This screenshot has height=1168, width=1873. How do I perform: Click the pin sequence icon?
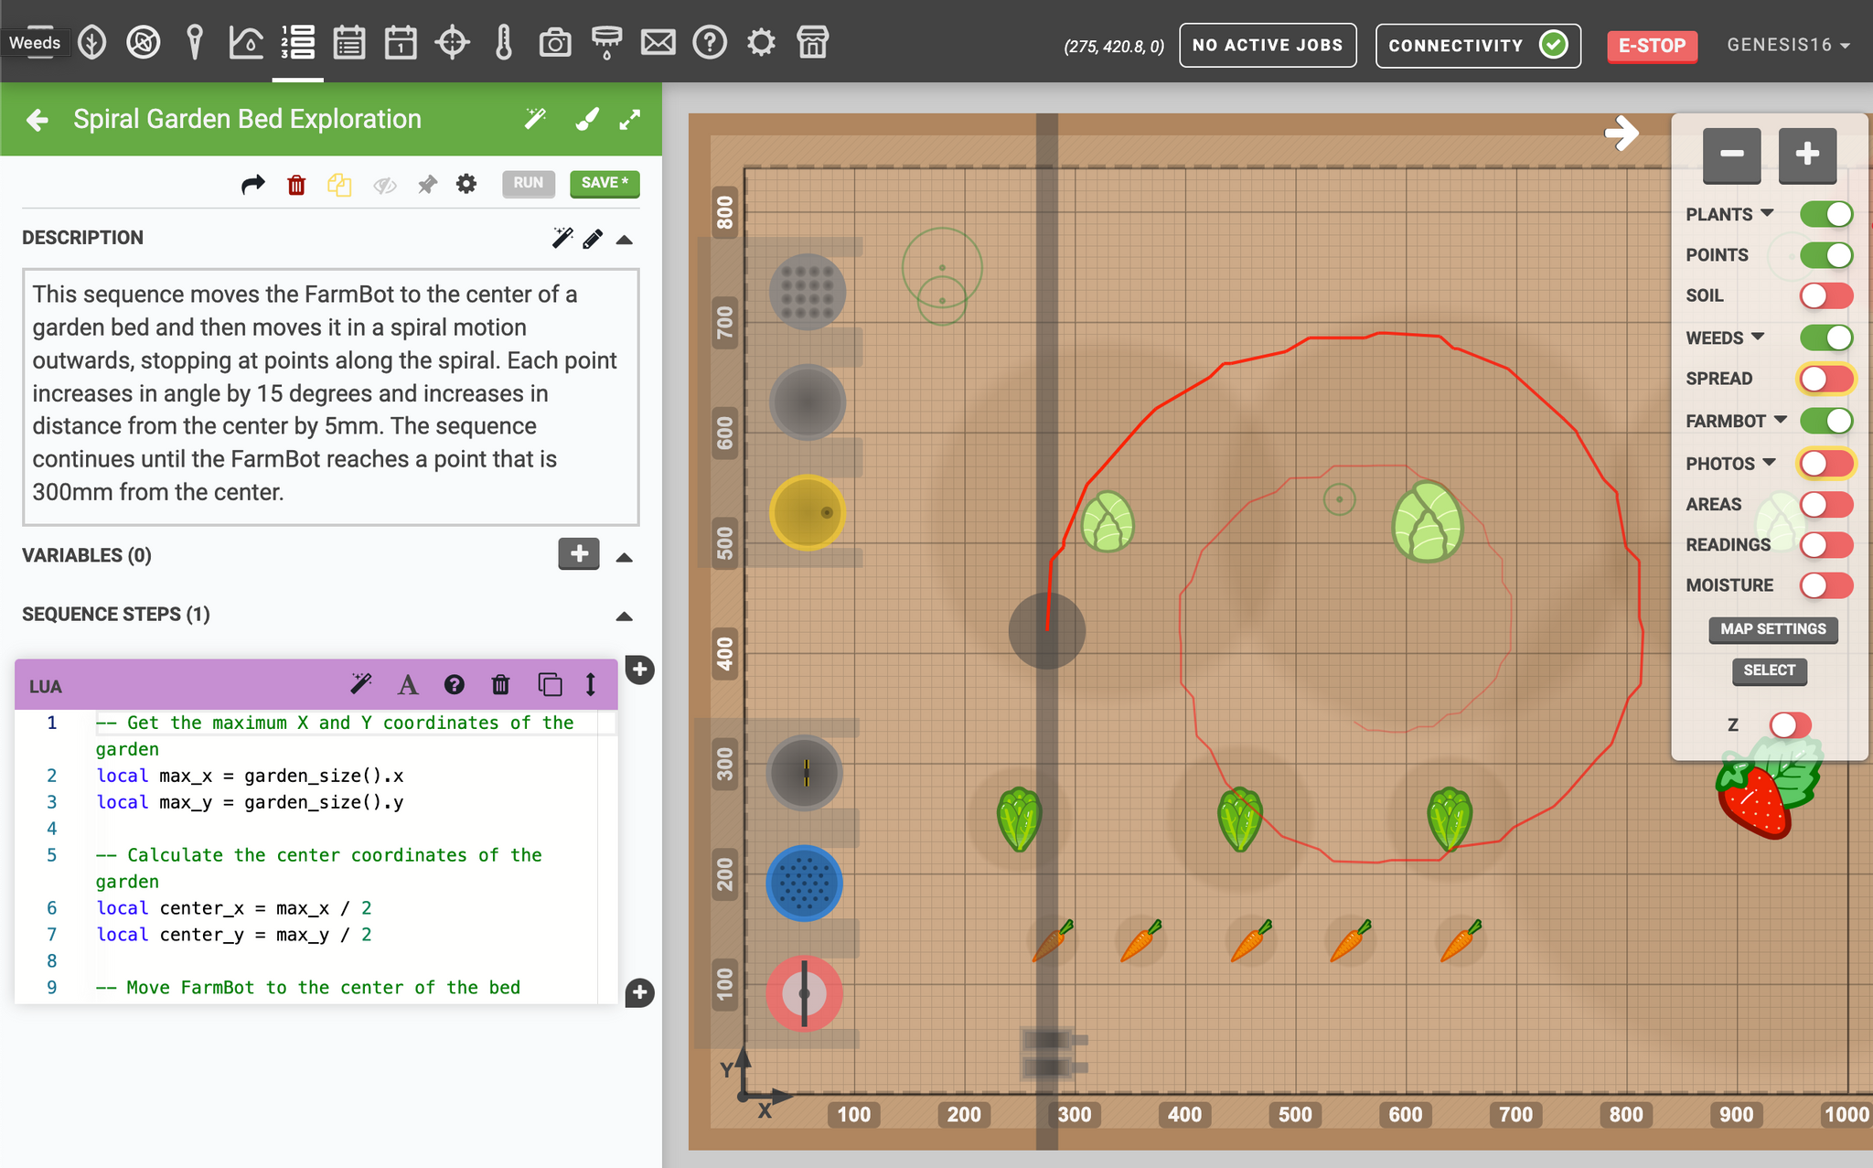click(x=427, y=185)
